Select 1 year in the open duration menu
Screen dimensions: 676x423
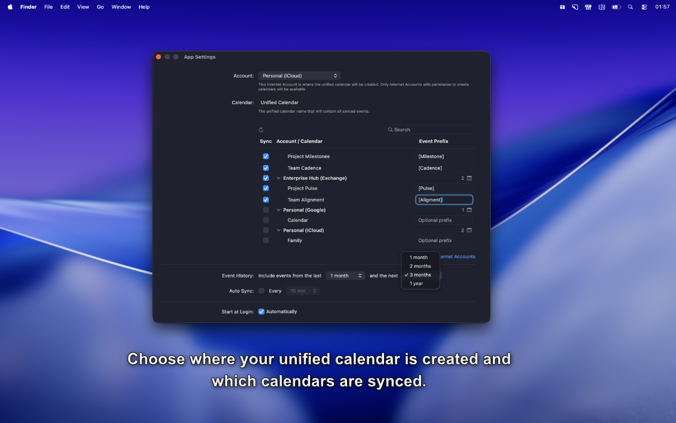(417, 283)
